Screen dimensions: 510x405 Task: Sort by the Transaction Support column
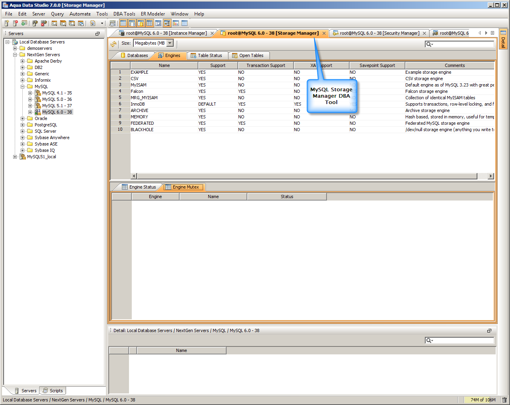(x=266, y=65)
